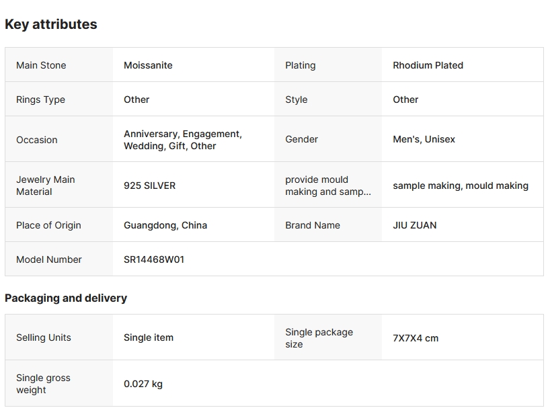Select the Anniversary, Engagement, Wedding occasion text
Screen dimensions: 548x410
(x=182, y=140)
